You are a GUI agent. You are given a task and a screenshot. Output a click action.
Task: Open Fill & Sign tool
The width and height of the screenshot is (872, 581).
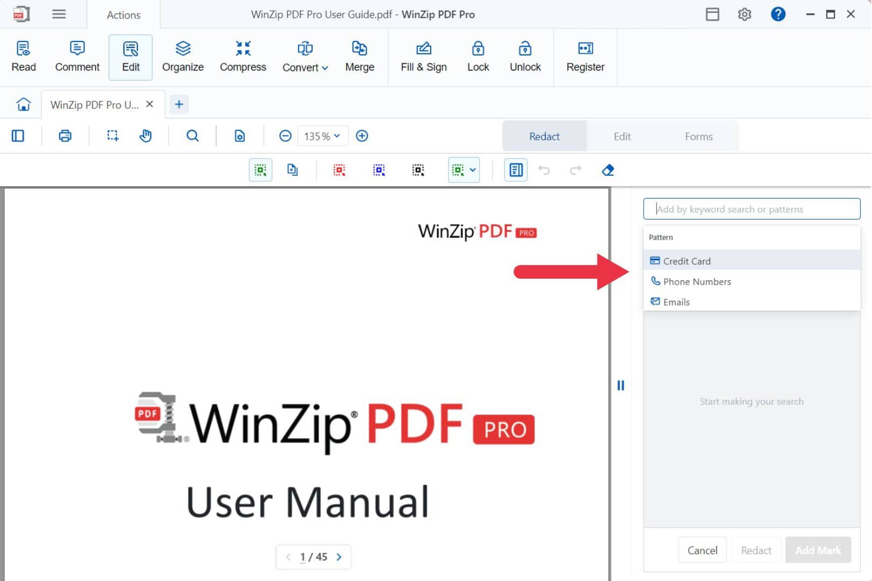[x=424, y=57]
